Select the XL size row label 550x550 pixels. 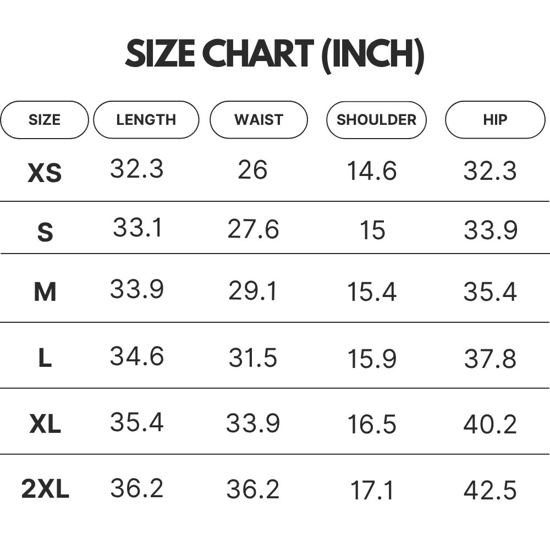[x=45, y=424]
